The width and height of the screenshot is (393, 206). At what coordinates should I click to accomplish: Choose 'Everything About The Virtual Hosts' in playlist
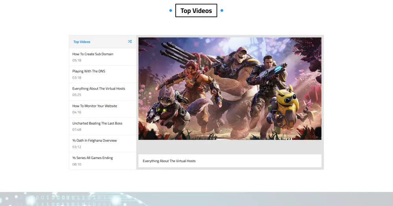pos(103,92)
